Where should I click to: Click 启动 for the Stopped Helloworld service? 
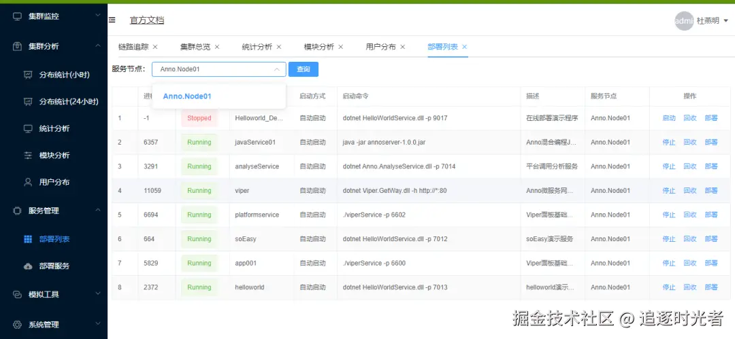pyautogui.click(x=668, y=118)
